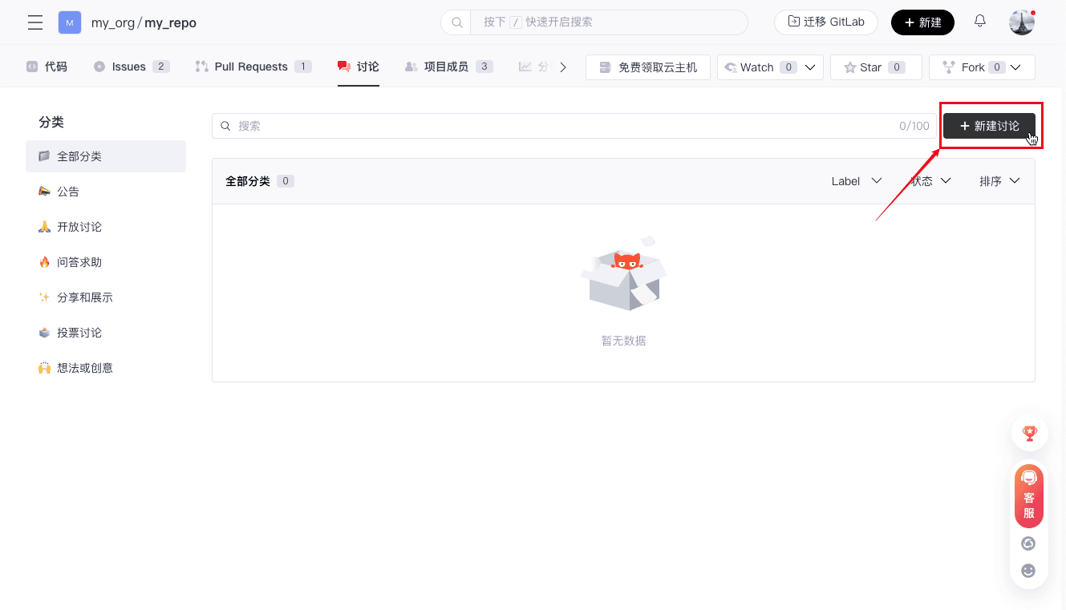Open the Watch dropdown arrow
This screenshot has height=610, width=1066.
[810, 67]
